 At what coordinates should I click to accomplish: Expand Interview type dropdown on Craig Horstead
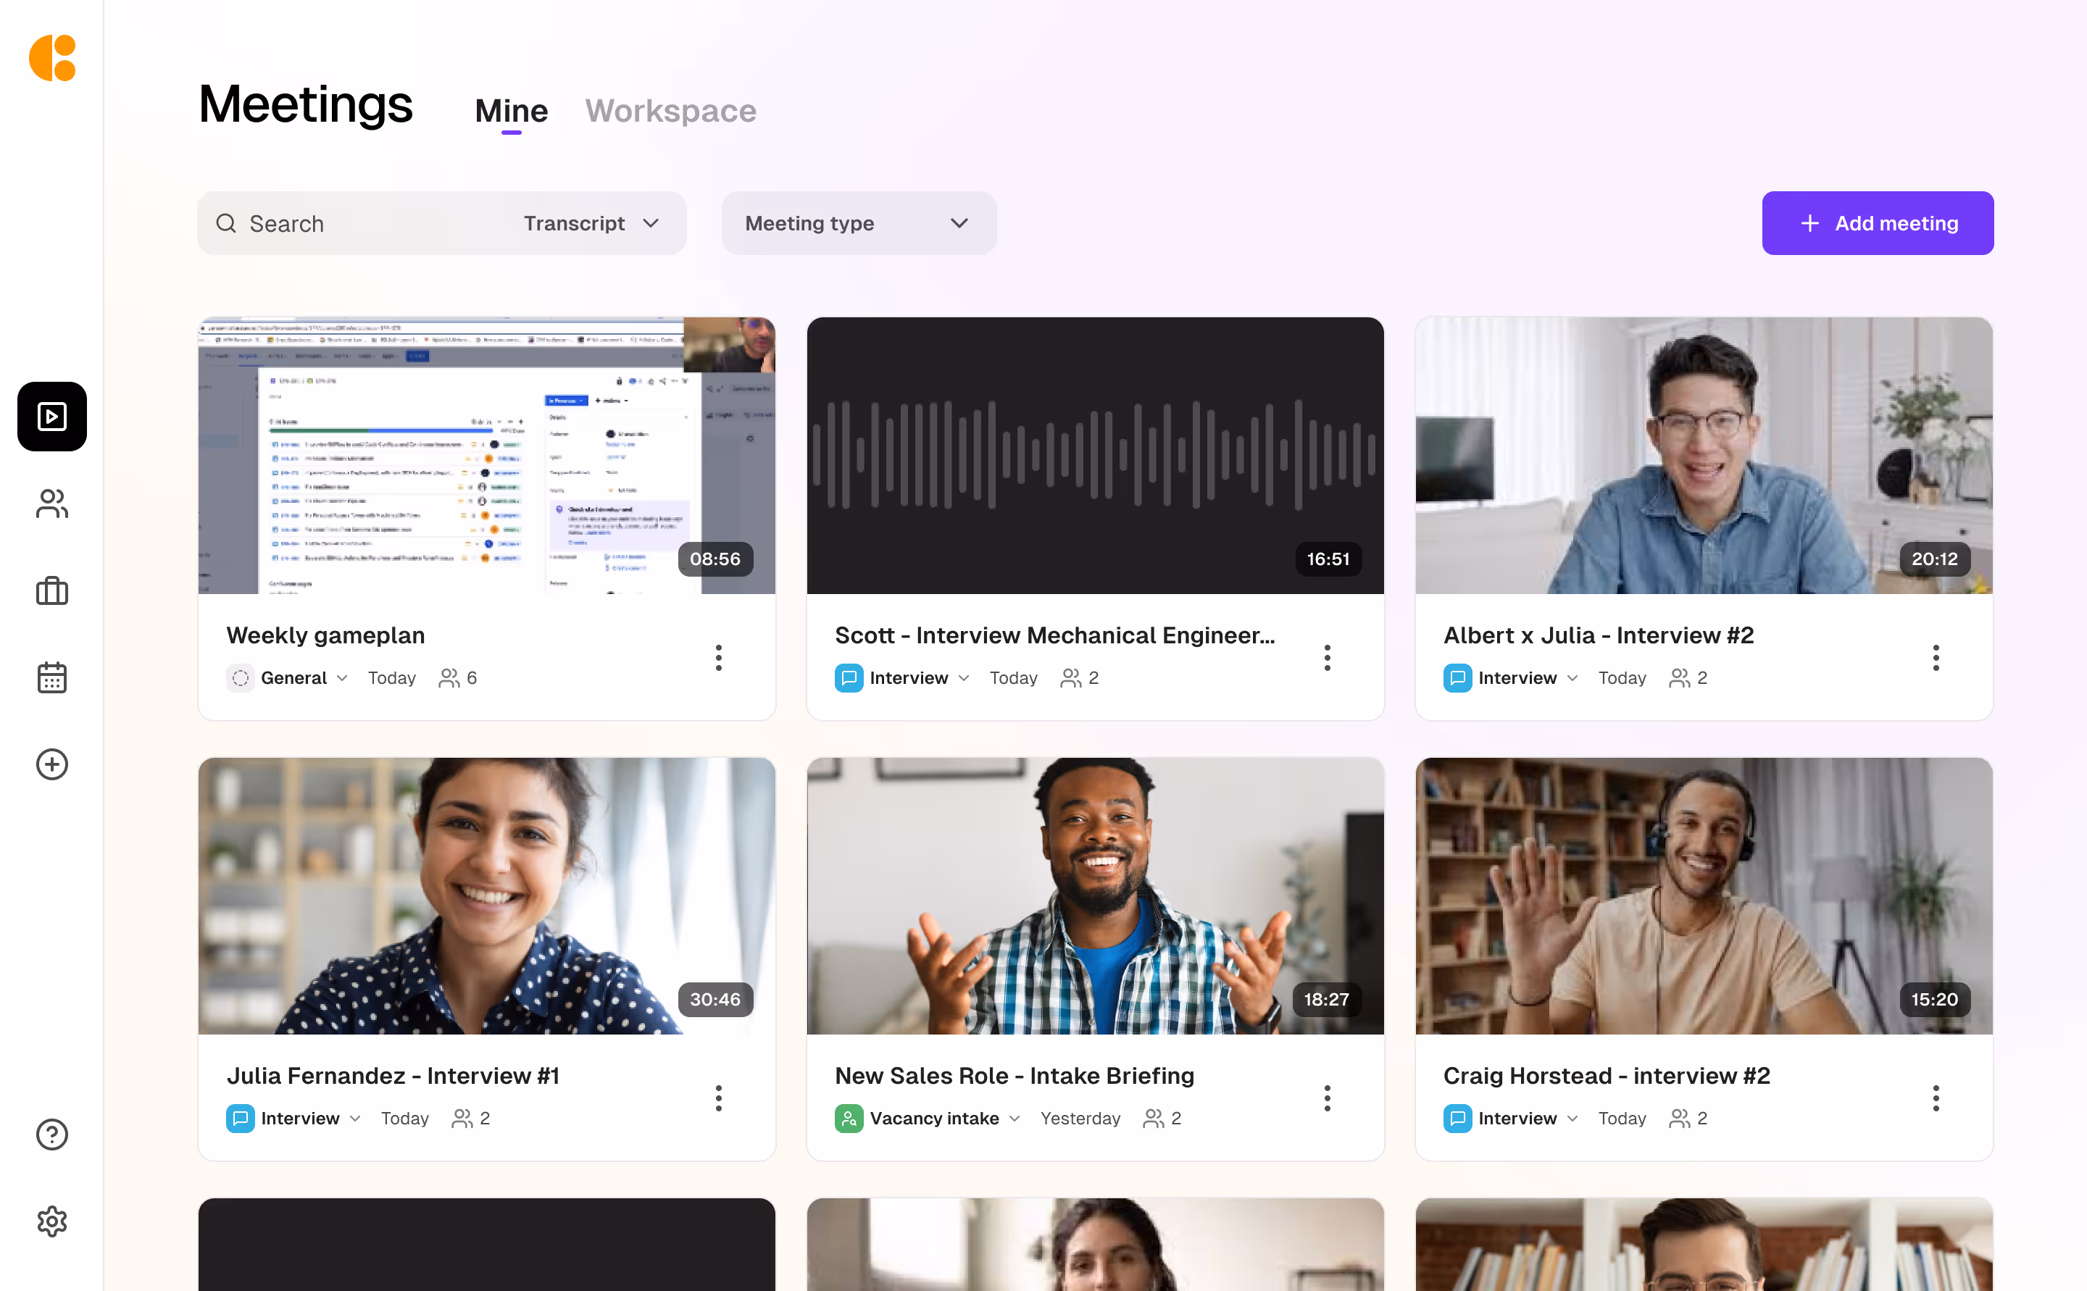tap(1572, 1119)
